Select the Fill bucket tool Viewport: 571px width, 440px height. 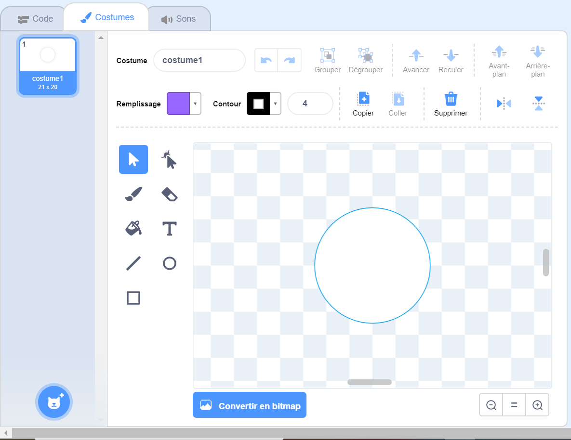(x=133, y=228)
